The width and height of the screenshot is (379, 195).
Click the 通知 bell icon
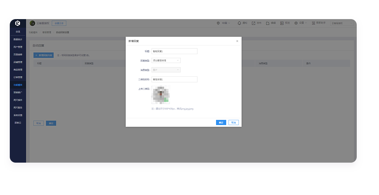pos(239,23)
